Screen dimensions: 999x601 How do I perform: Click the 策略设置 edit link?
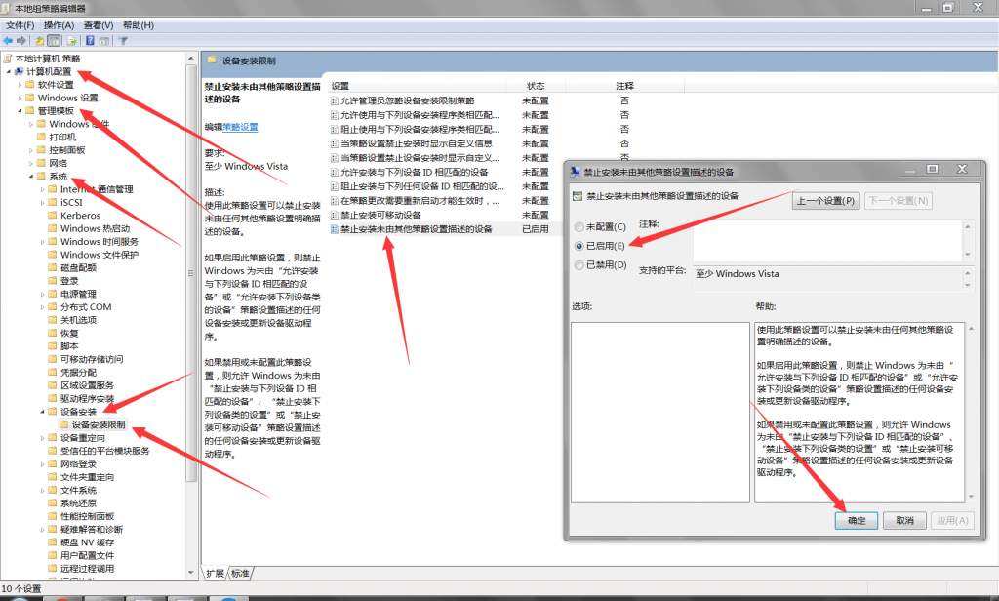coord(240,127)
